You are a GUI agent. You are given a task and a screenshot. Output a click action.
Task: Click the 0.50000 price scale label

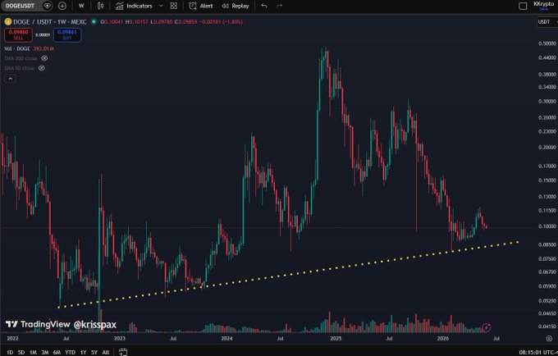click(x=547, y=43)
